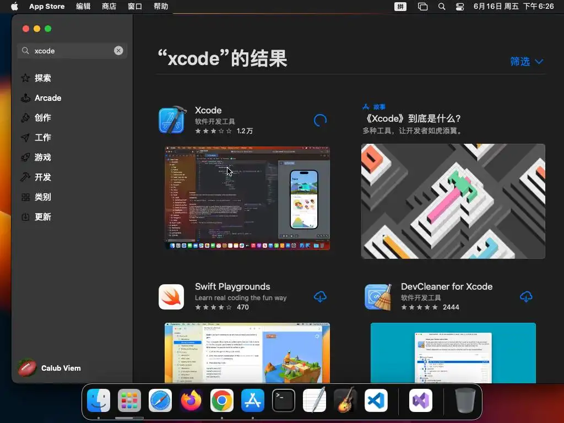Open Safari from the Dock
Screen dimensions: 564x423
pyautogui.click(x=160, y=400)
